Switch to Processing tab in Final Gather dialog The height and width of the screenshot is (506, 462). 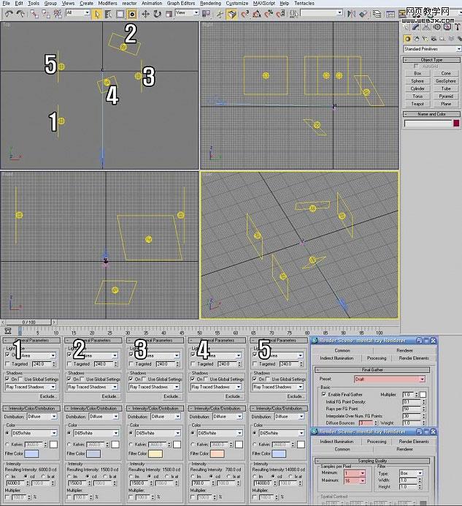click(x=377, y=358)
